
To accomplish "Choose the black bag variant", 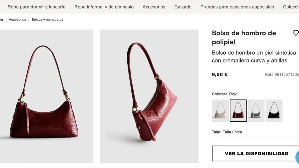I will tap(274, 111).
